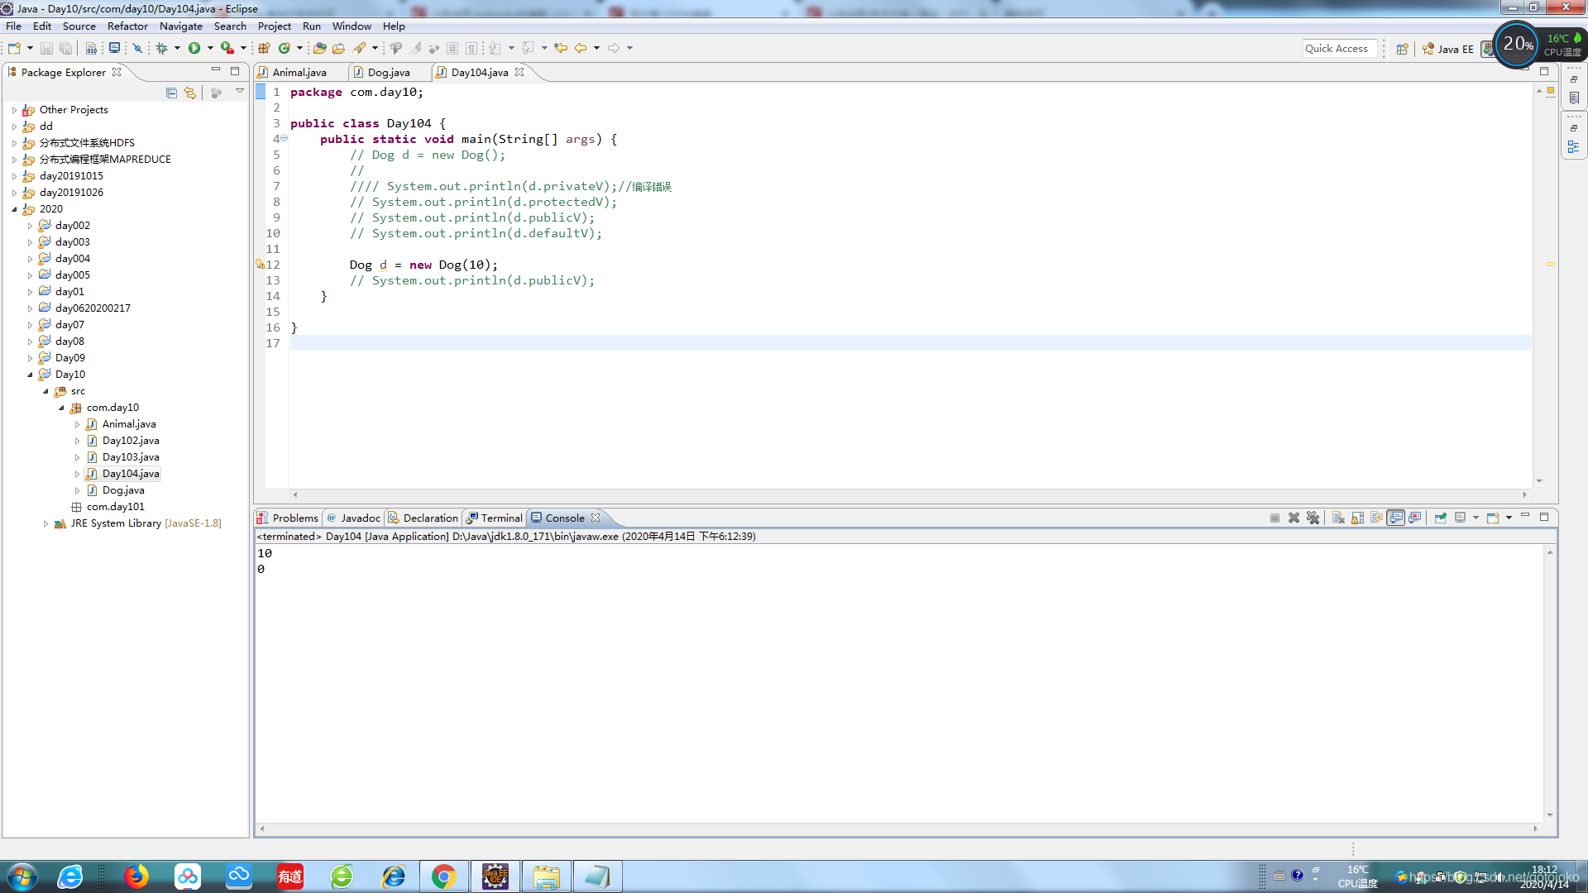Viewport: 1588px width, 893px height.
Task: Click the Debug bug icon
Action: (162, 48)
